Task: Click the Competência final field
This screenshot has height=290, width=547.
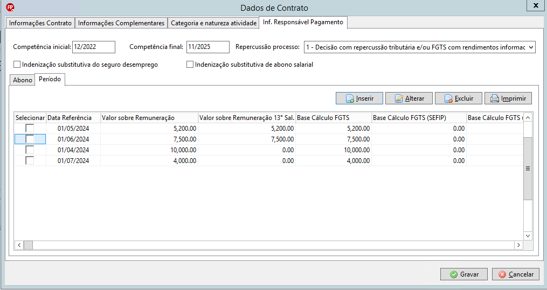Action: point(208,47)
